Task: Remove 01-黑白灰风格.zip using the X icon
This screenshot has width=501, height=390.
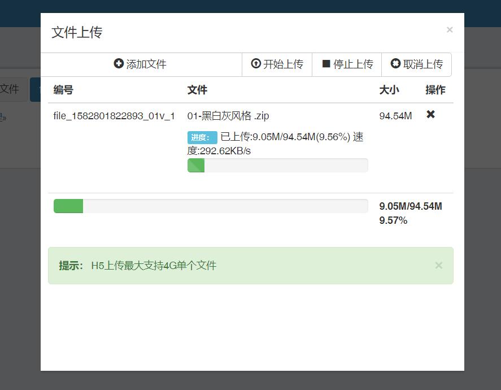Action: (430, 114)
